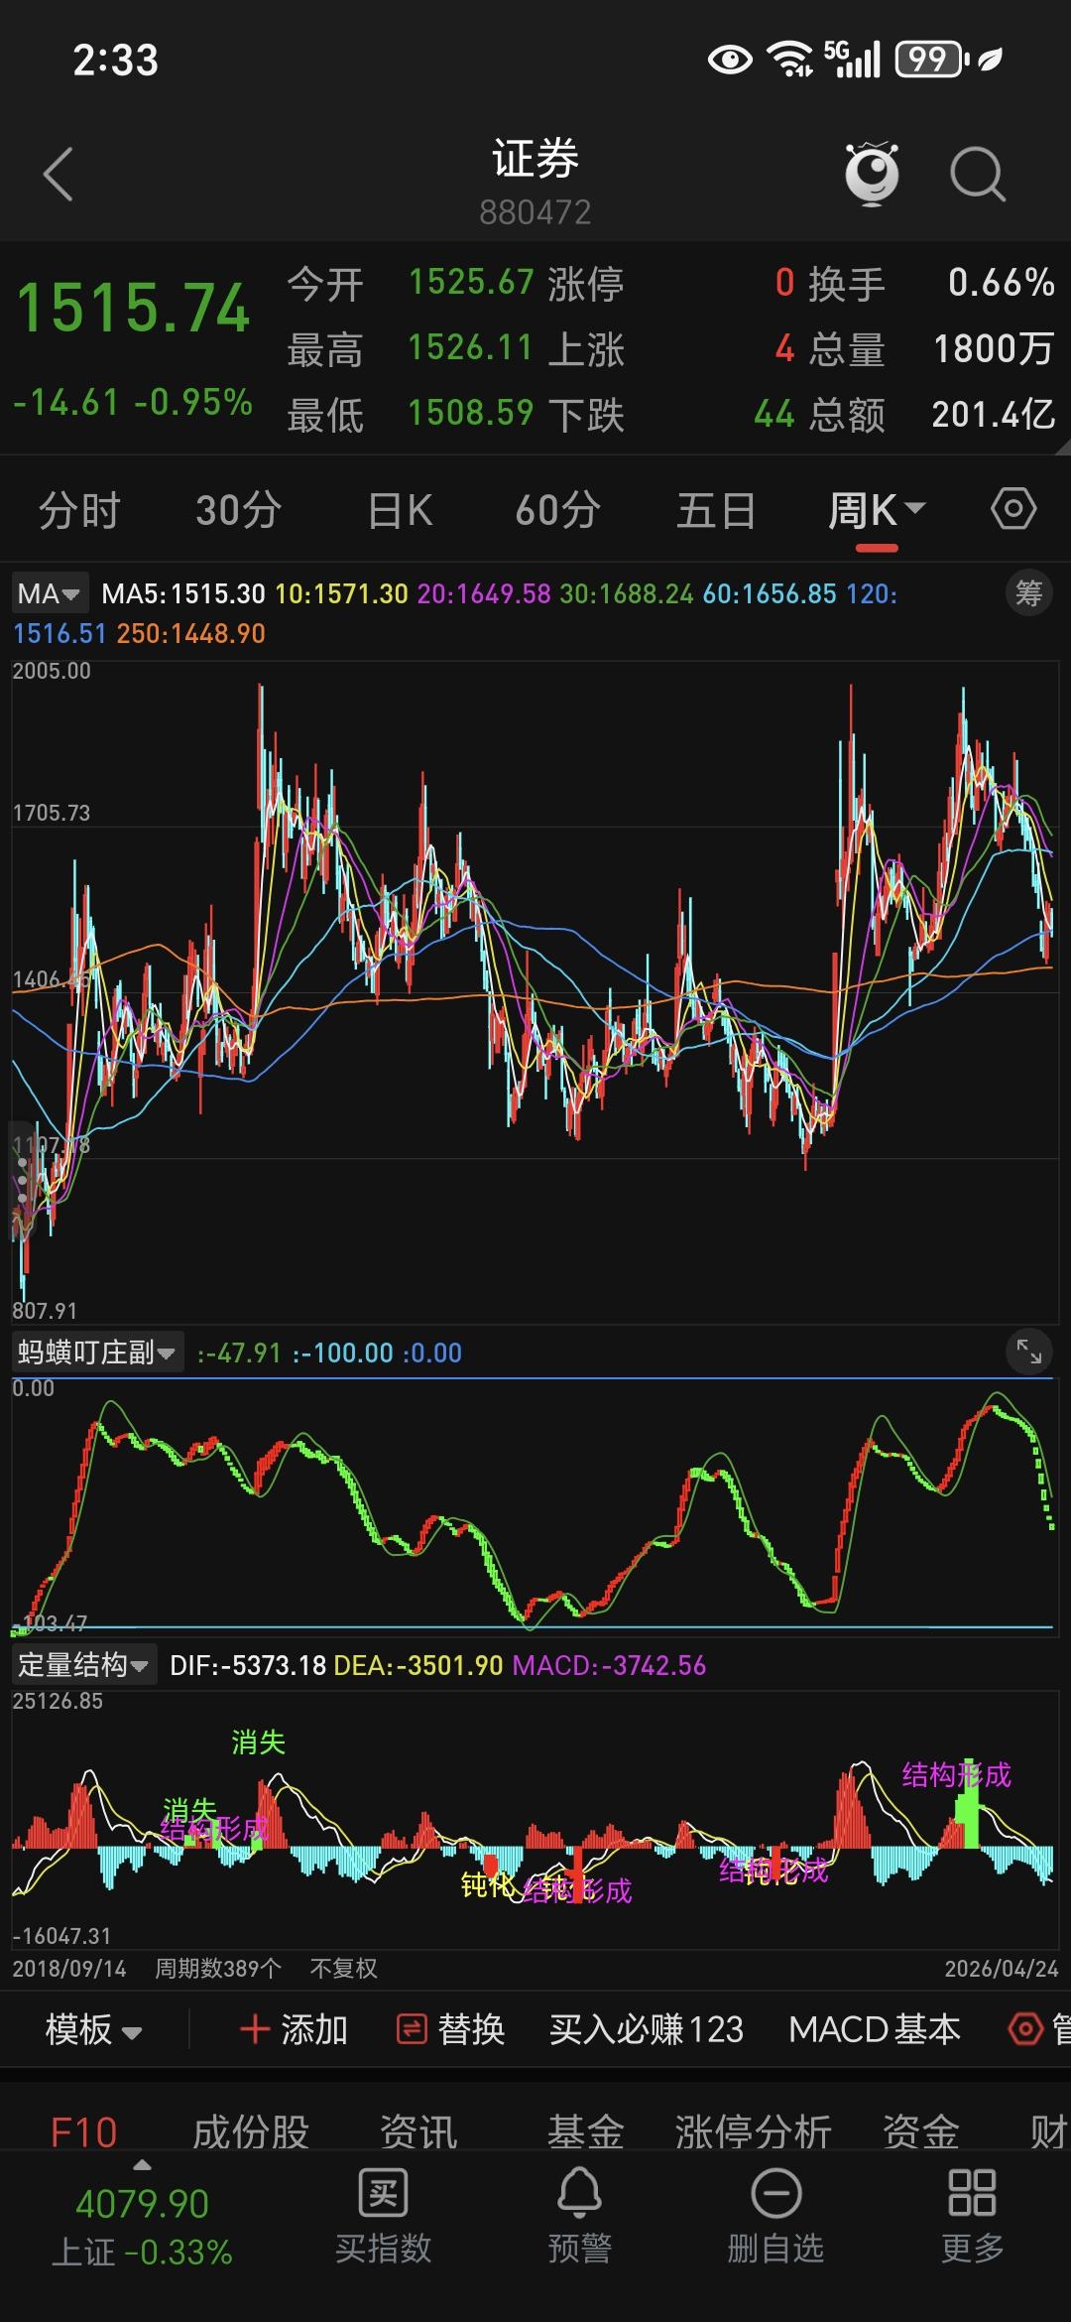Viewport: 1071px width, 2322px height.
Task: Select 买入必赚123 template
Action: point(647,2029)
